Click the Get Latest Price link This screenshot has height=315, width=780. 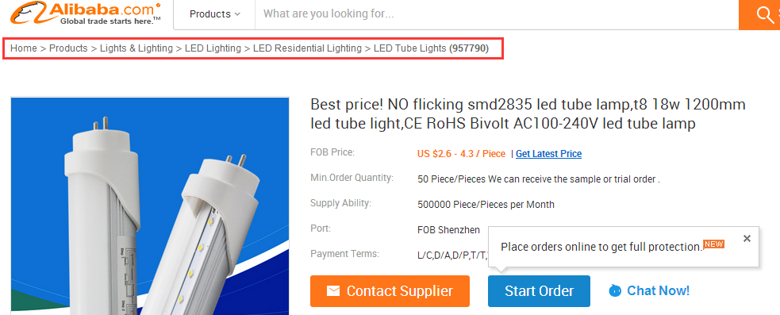point(548,154)
